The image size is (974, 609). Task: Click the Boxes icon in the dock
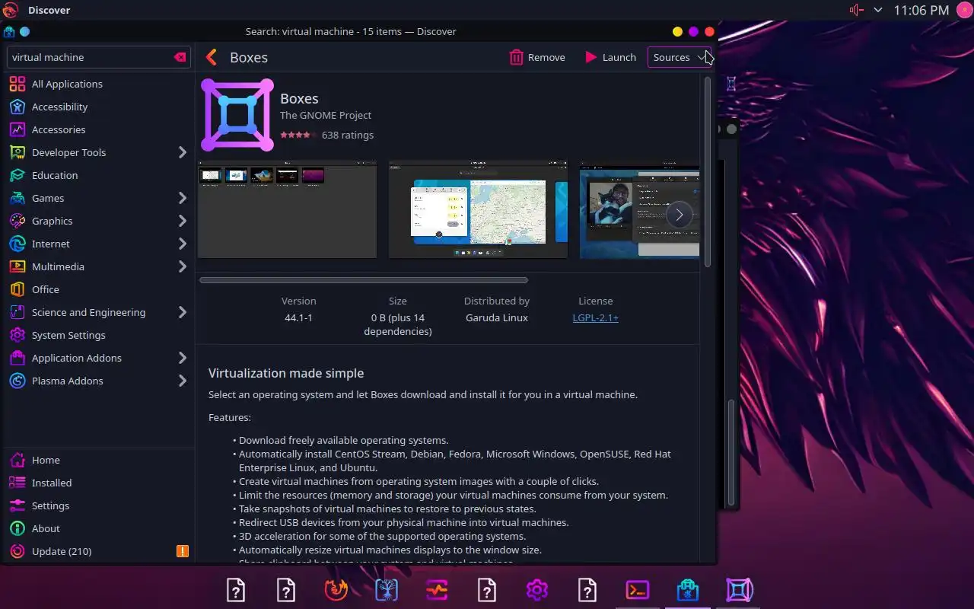[739, 590]
